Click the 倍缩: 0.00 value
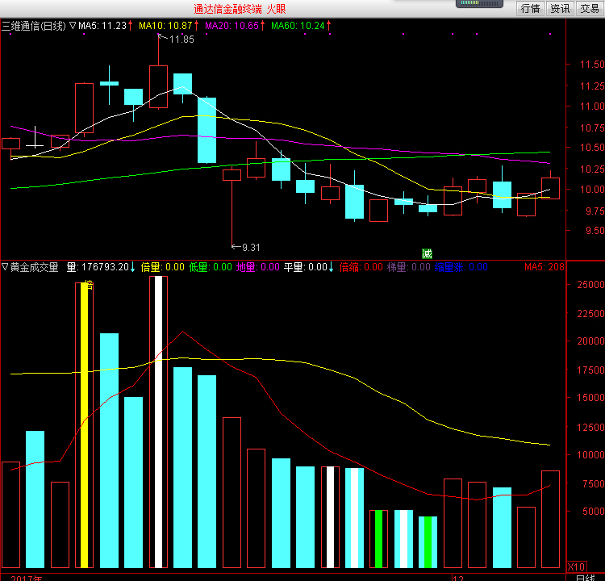605x581 pixels. coord(361,267)
